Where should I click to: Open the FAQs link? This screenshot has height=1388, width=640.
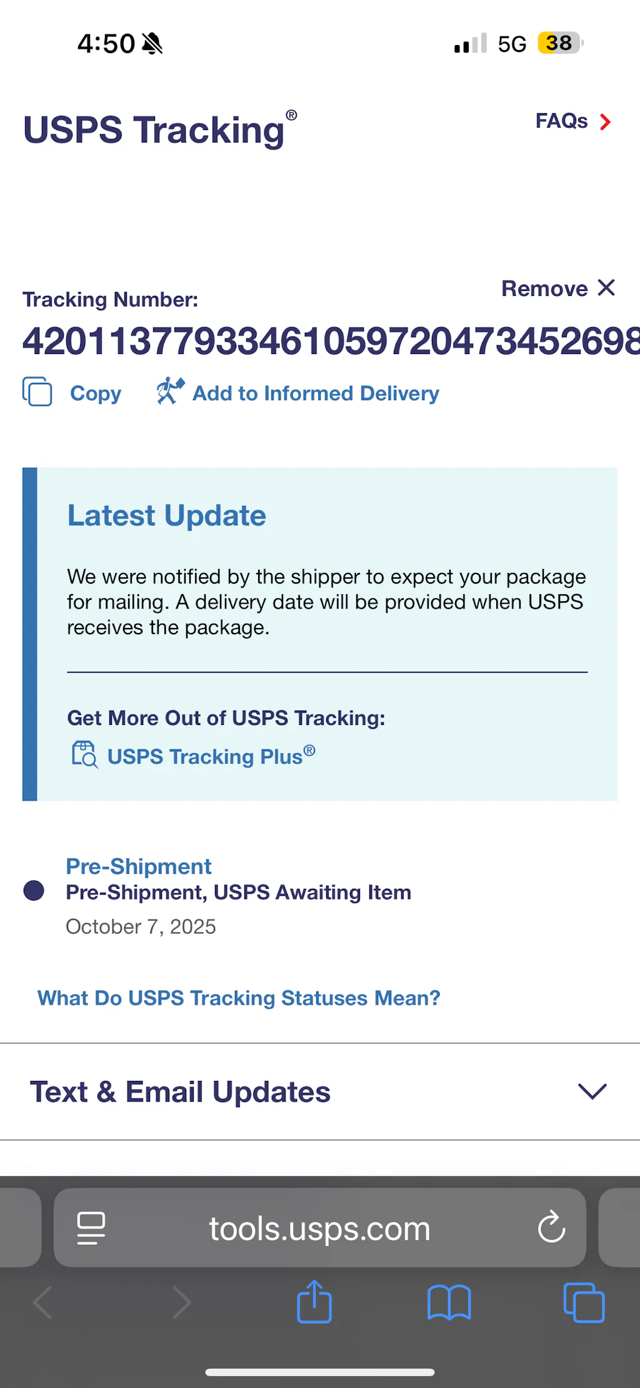561,121
